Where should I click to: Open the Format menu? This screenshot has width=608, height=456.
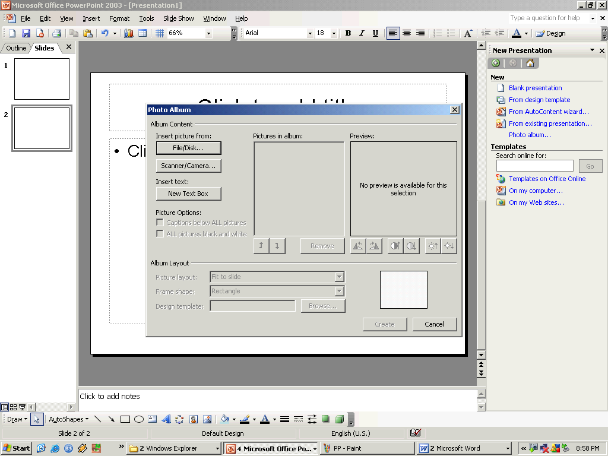[119, 18]
